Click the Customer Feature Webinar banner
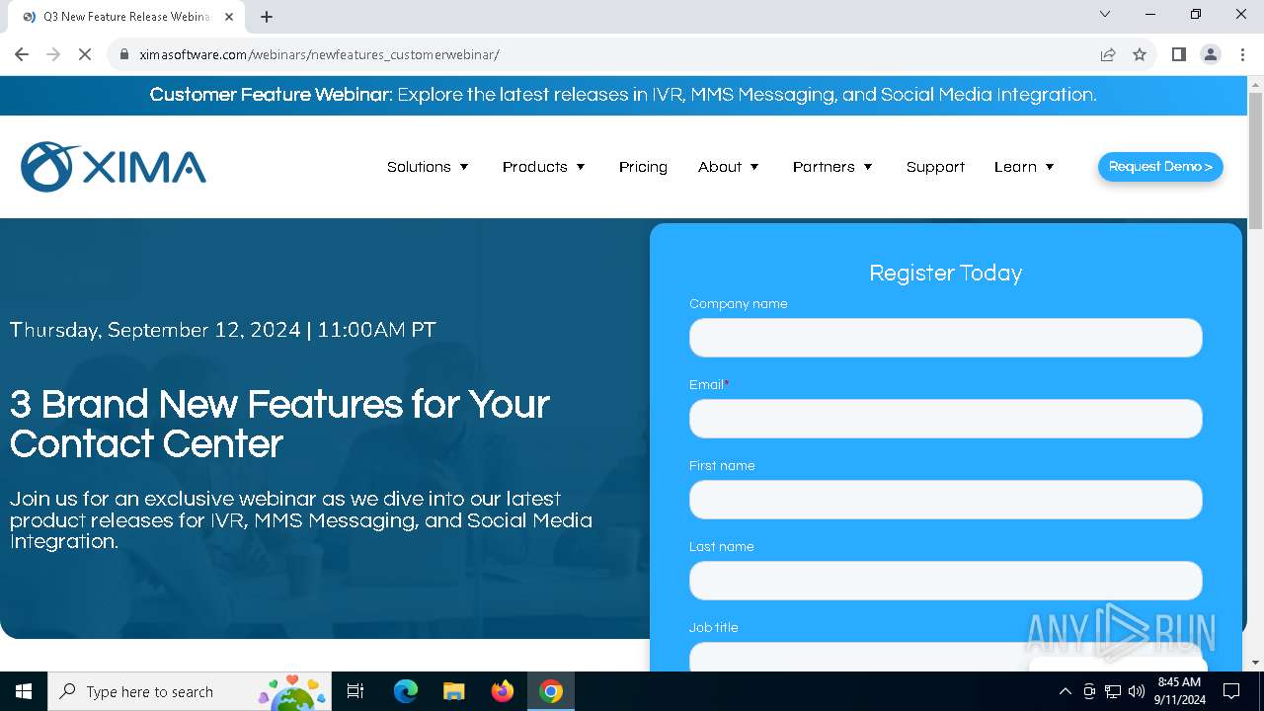This screenshot has height=711, width=1264. [623, 95]
